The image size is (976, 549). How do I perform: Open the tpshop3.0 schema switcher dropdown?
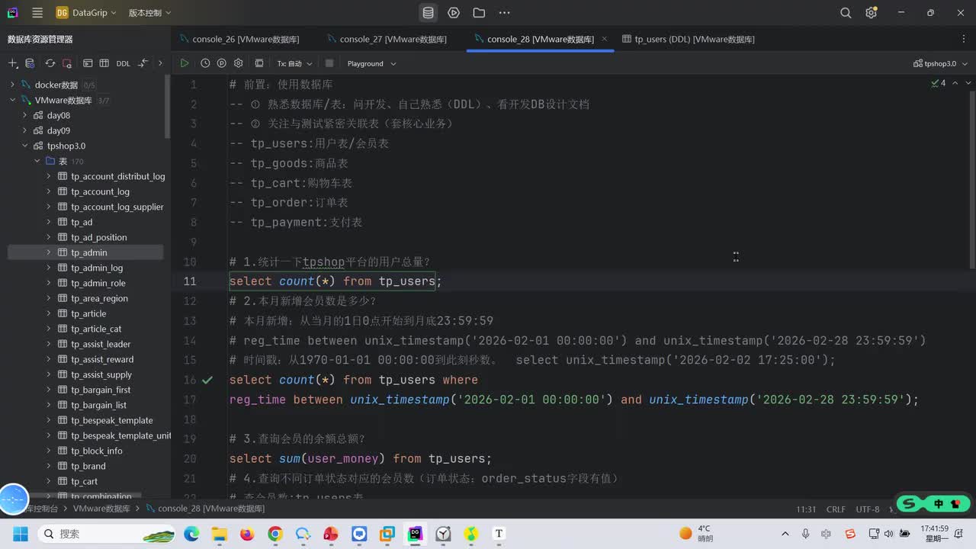939,63
